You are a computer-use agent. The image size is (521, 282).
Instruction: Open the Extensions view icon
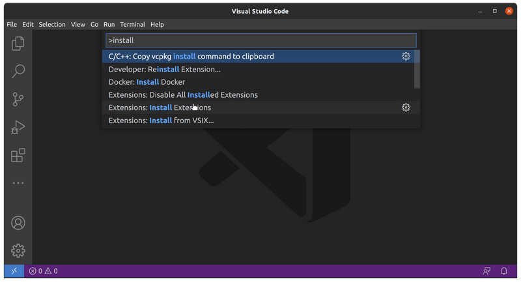tap(18, 156)
